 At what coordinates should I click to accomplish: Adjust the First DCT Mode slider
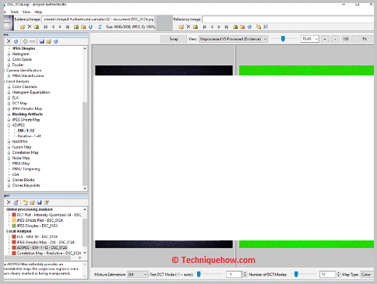199,274
